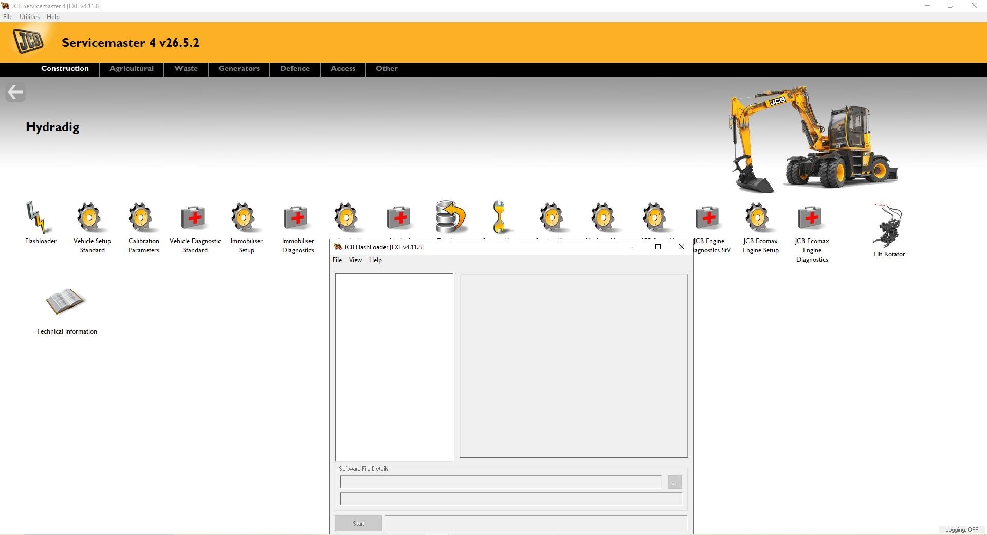Click the database restore icon with orange arrow
987x535 pixels.
(451, 217)
